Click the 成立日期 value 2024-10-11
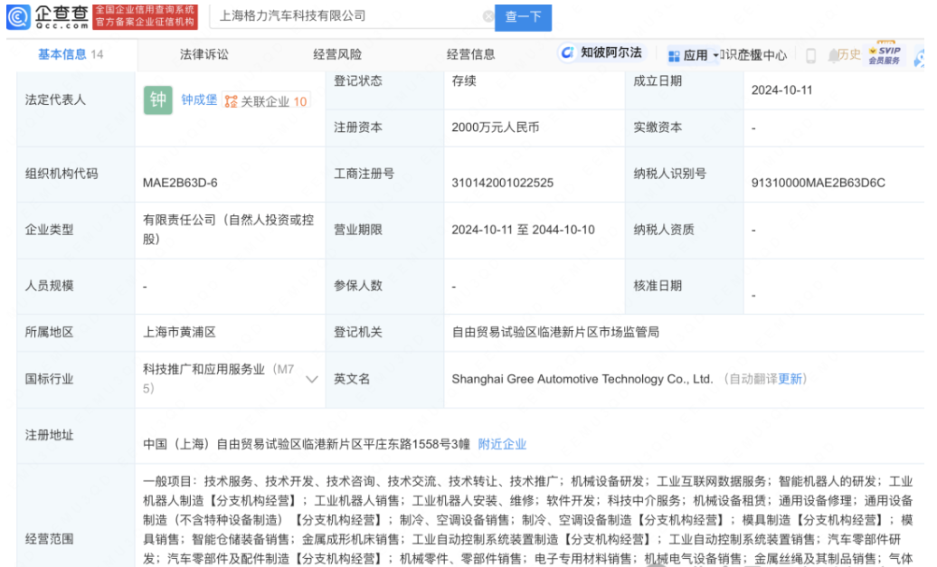The image size is (937, 567). 781,90
